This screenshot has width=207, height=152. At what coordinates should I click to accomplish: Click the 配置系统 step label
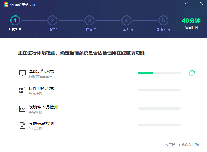(x=163, y=29)
